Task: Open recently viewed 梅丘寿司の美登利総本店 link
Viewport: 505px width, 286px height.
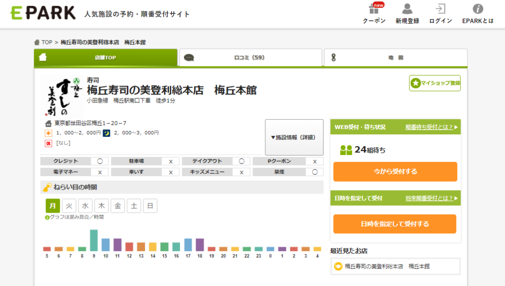Action: tap(387, 266)
